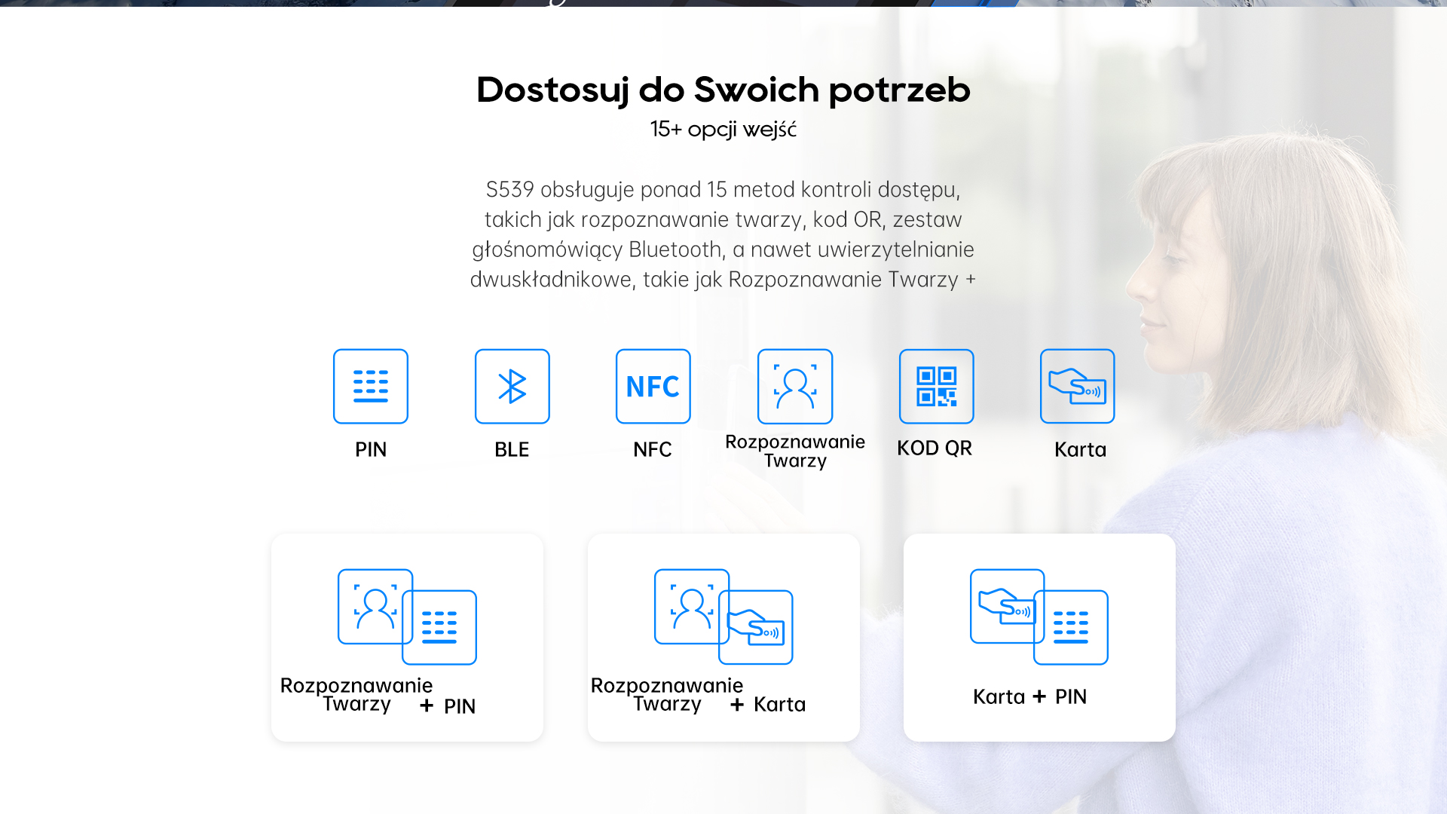Click the '15+ opcji wejść' subtitle
This screenshot has height=814, width=1447.
[723, 130]
